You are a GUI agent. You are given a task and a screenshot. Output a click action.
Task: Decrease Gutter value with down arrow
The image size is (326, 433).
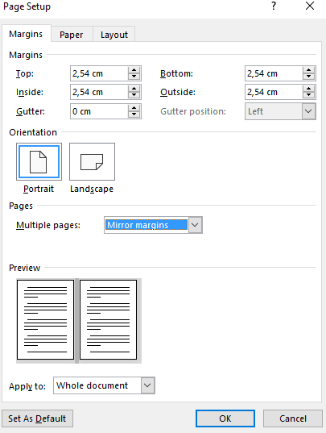(134, 114)
